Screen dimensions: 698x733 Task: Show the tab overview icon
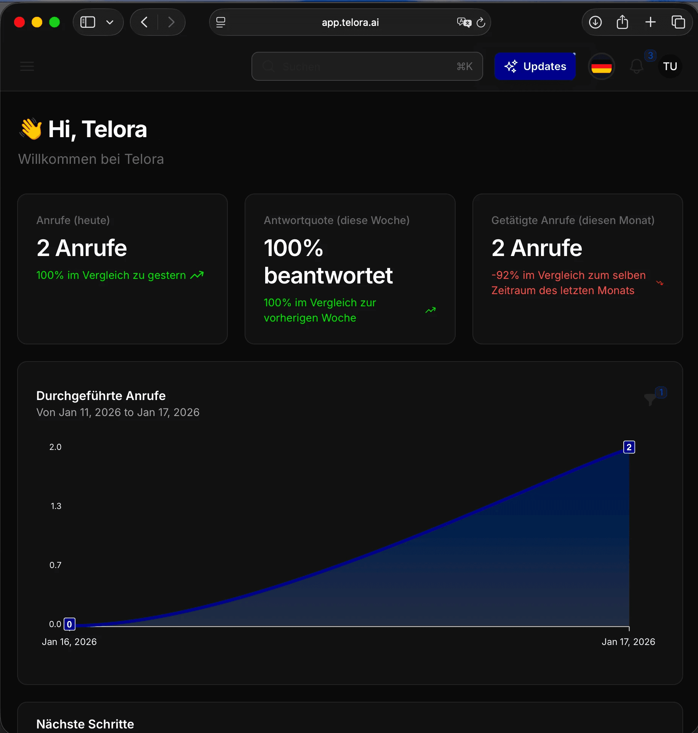[x=678, y=22]
